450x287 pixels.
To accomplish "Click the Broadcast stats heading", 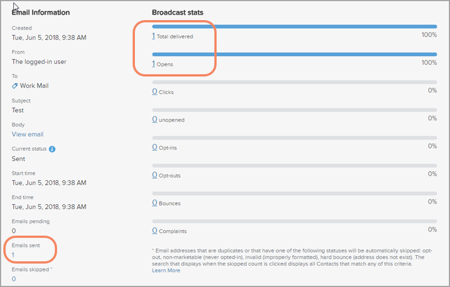I will 177,12.
